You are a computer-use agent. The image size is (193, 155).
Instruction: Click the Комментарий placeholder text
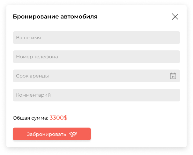point(33,95)
